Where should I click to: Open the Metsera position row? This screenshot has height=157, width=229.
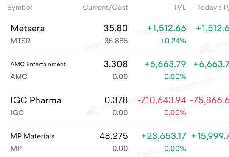click(x=118, y=34)
